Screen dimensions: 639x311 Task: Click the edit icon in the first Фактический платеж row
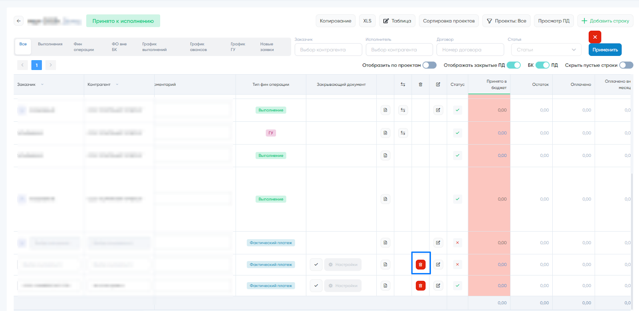point(438,243)
